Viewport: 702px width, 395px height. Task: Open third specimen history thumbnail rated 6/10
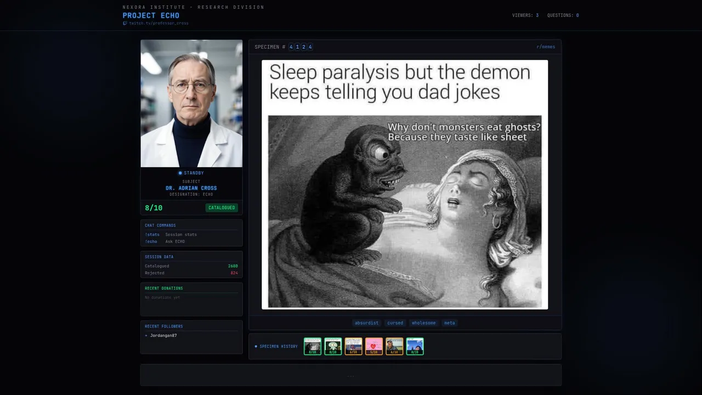[353, 346]
